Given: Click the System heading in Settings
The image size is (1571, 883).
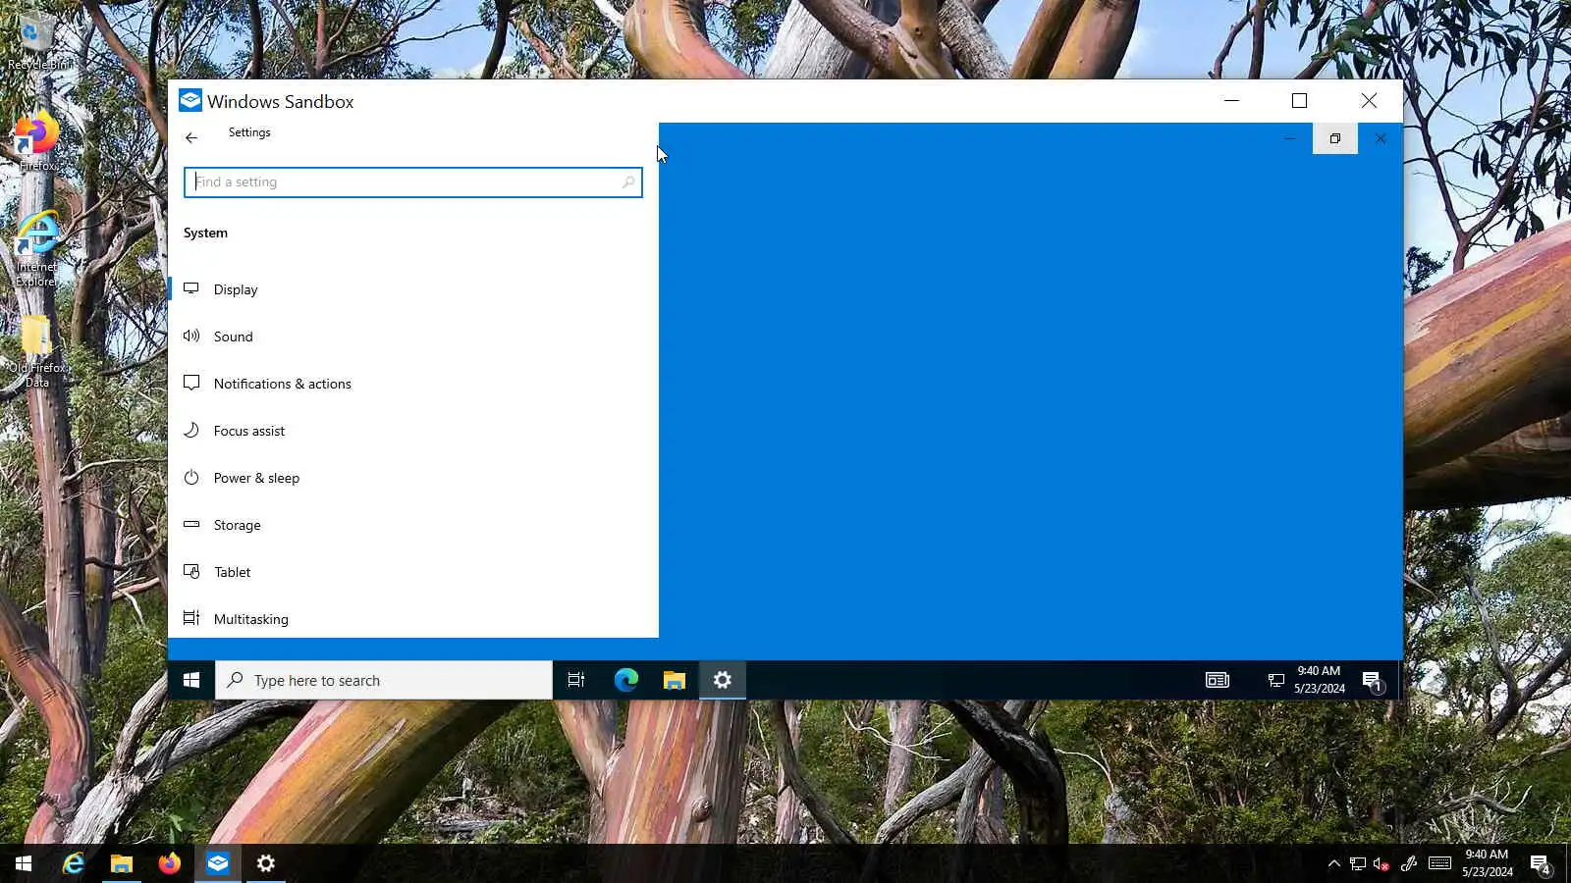Looking at the screenshot, I should 205,234.
